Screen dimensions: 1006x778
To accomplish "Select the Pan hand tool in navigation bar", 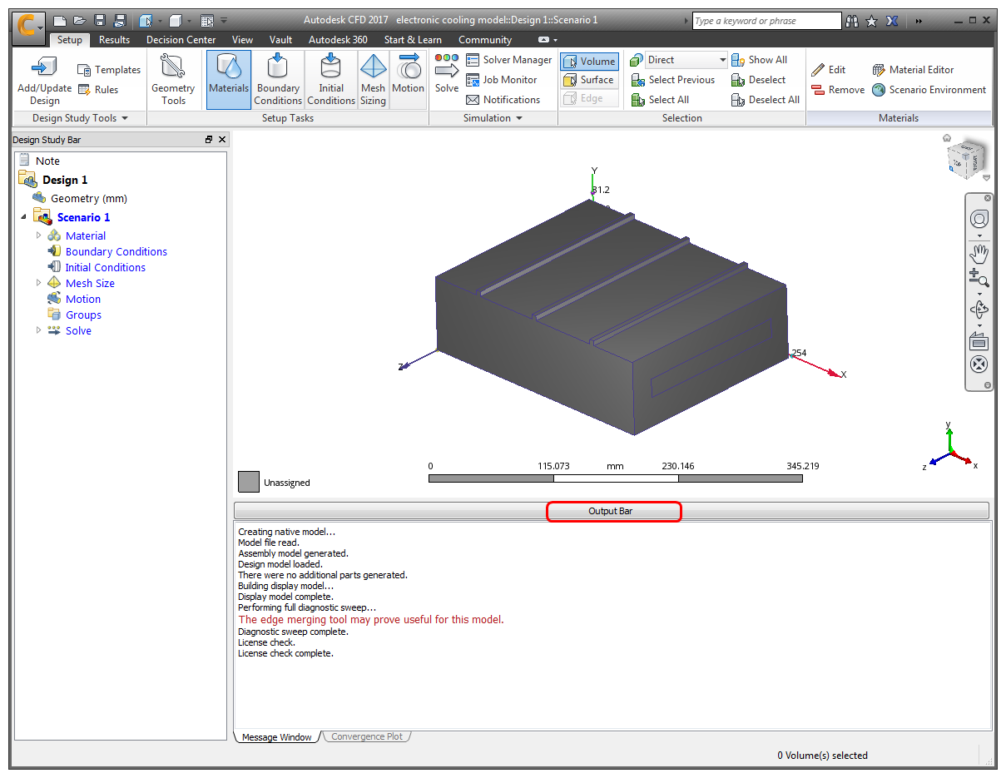I will [979, 254].
